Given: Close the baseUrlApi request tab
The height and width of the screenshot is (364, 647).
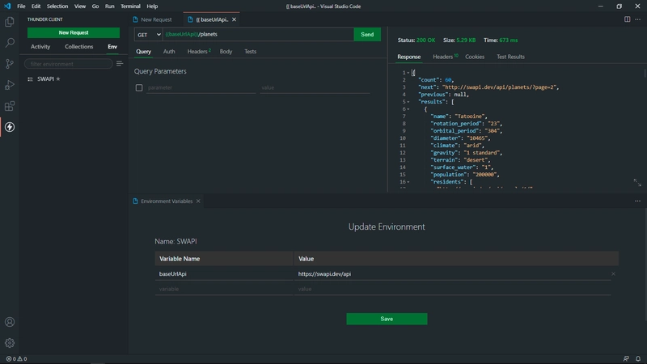Looking at the screenshot, I should point(234,19).
